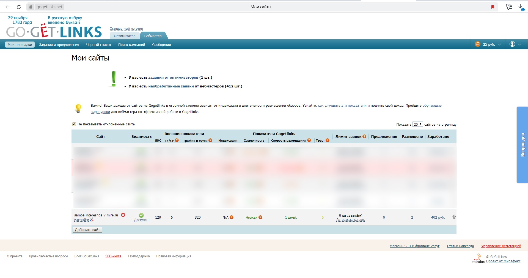Open the Вопрос дня side panel
Viewport: 528px width, 278px height.
(522, 145)
